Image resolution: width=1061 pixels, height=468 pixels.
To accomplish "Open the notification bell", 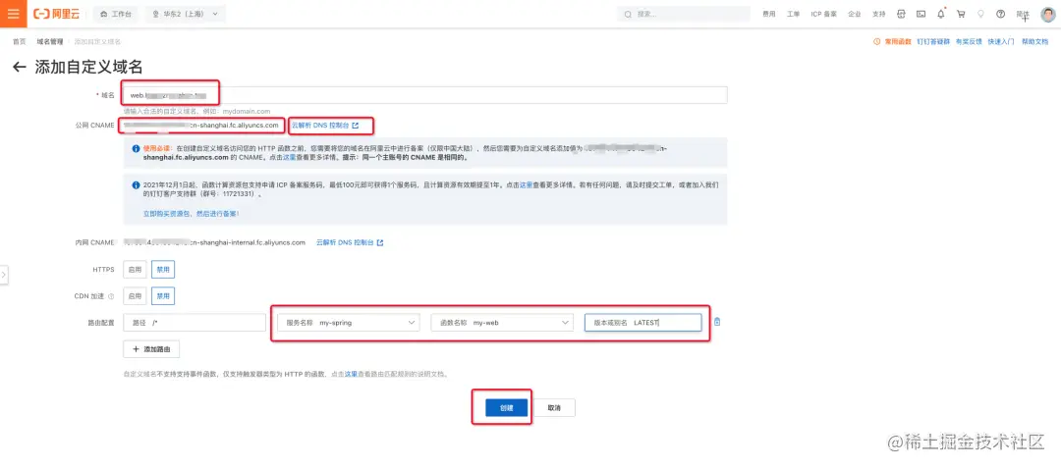I will [x=940, y=14].
